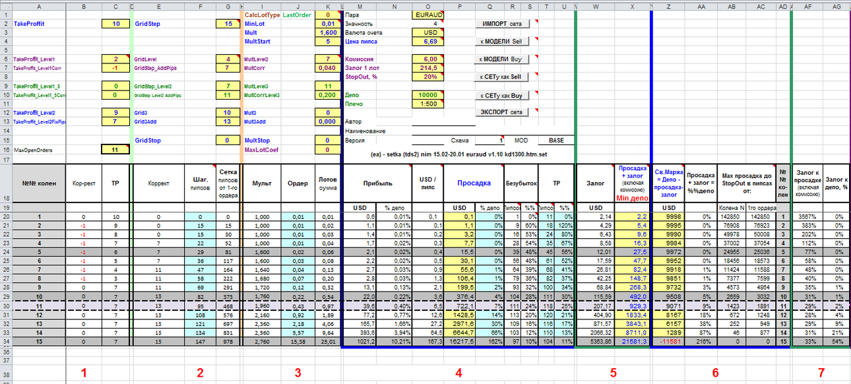The width and height of the screenshot is (851, 384).
Task: Select the TakeProffit_Level1Corr value cell -1
Action: 116,67
